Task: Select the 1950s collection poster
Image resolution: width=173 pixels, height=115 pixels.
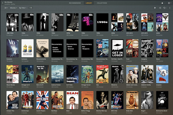Action: [x=42, y=22]
